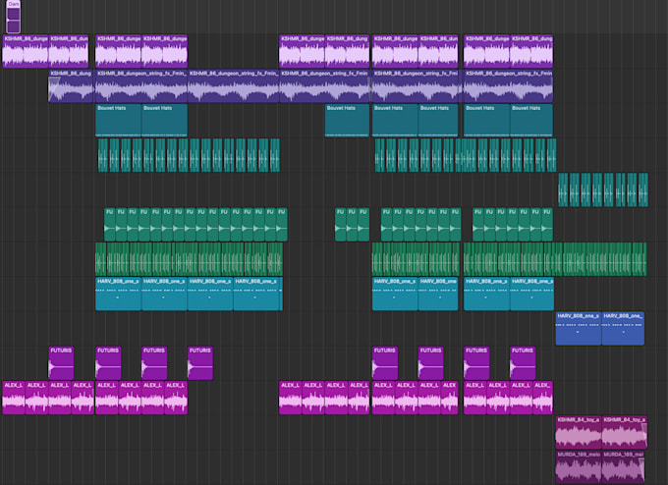
Task: Select the first Bouvet Hats clip
Action: pyautogui.click(x=118, y=121)
